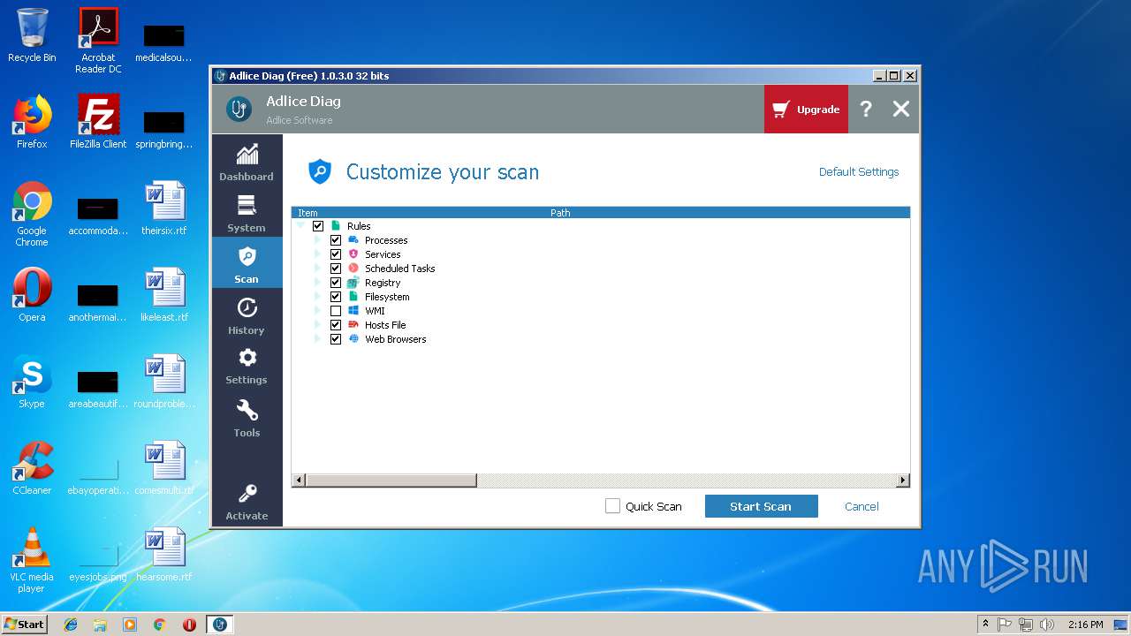Expand the Web Browsers tree node
Viewport: 1131px width, 636px height.
(318, 339)
